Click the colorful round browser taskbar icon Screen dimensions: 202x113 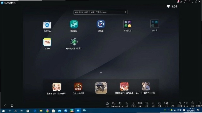(47, 111)
